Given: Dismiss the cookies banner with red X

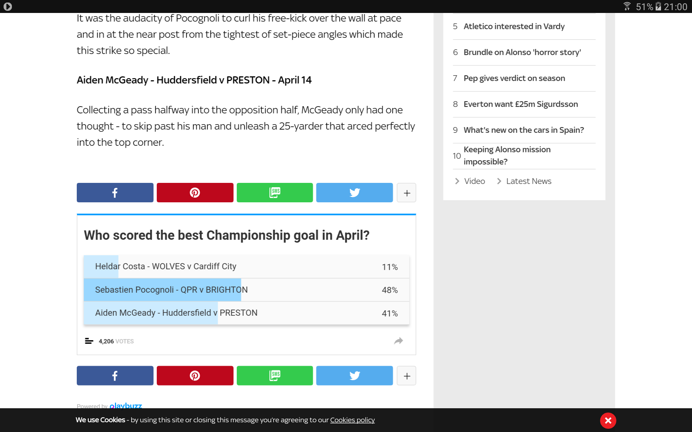Looking at the screenshot, I should pos(608,420).
